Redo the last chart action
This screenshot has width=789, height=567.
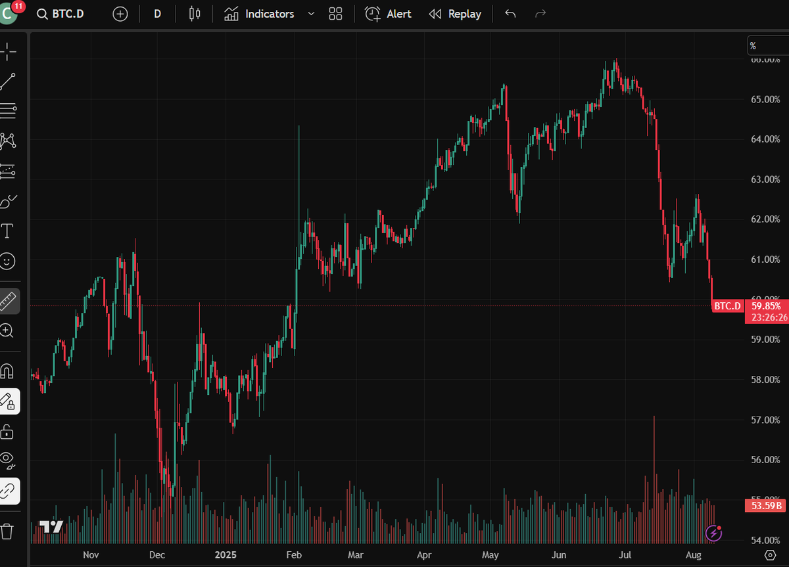tap(540, 14)
